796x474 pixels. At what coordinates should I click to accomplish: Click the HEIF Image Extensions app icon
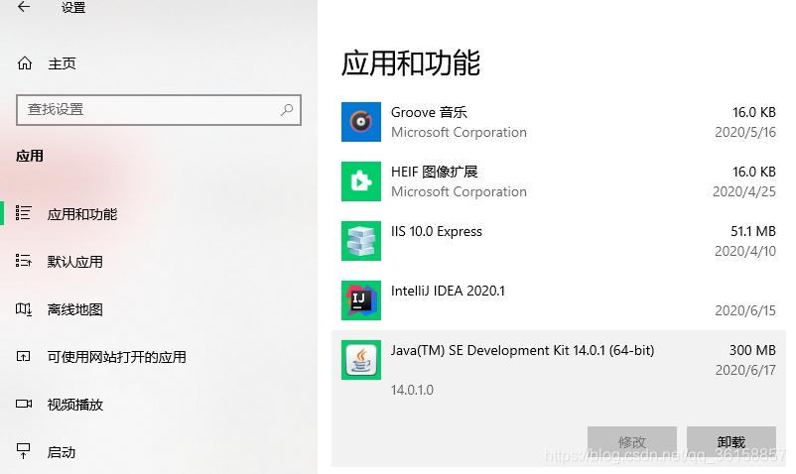click(361, 181)
